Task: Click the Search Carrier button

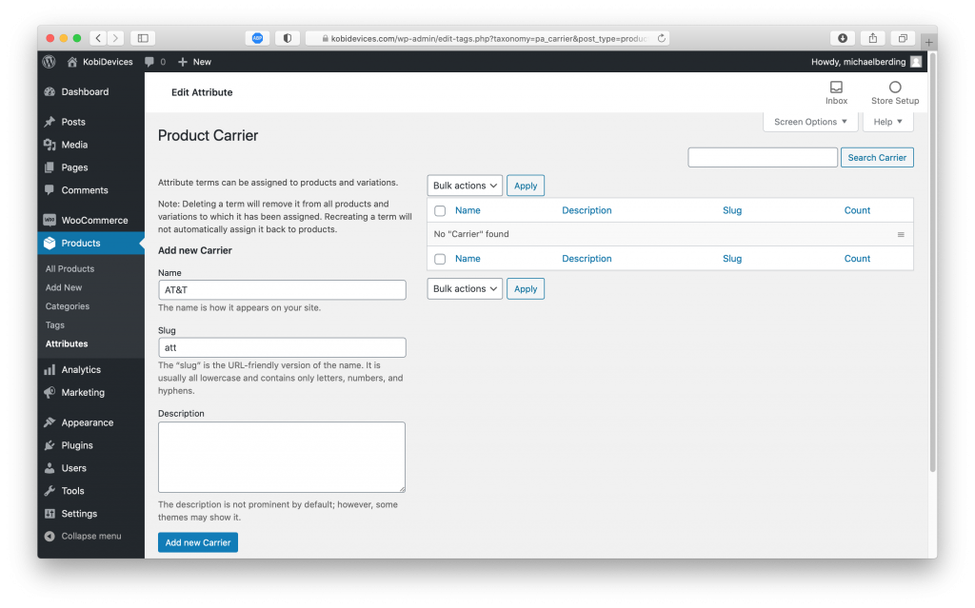Action: pyautogui.click(x=877, y=157)
